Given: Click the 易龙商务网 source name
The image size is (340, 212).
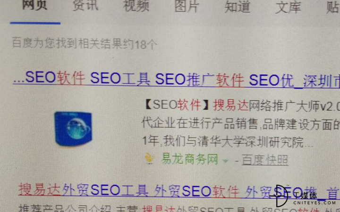Looking at the screenshot, I should point(189,159).
